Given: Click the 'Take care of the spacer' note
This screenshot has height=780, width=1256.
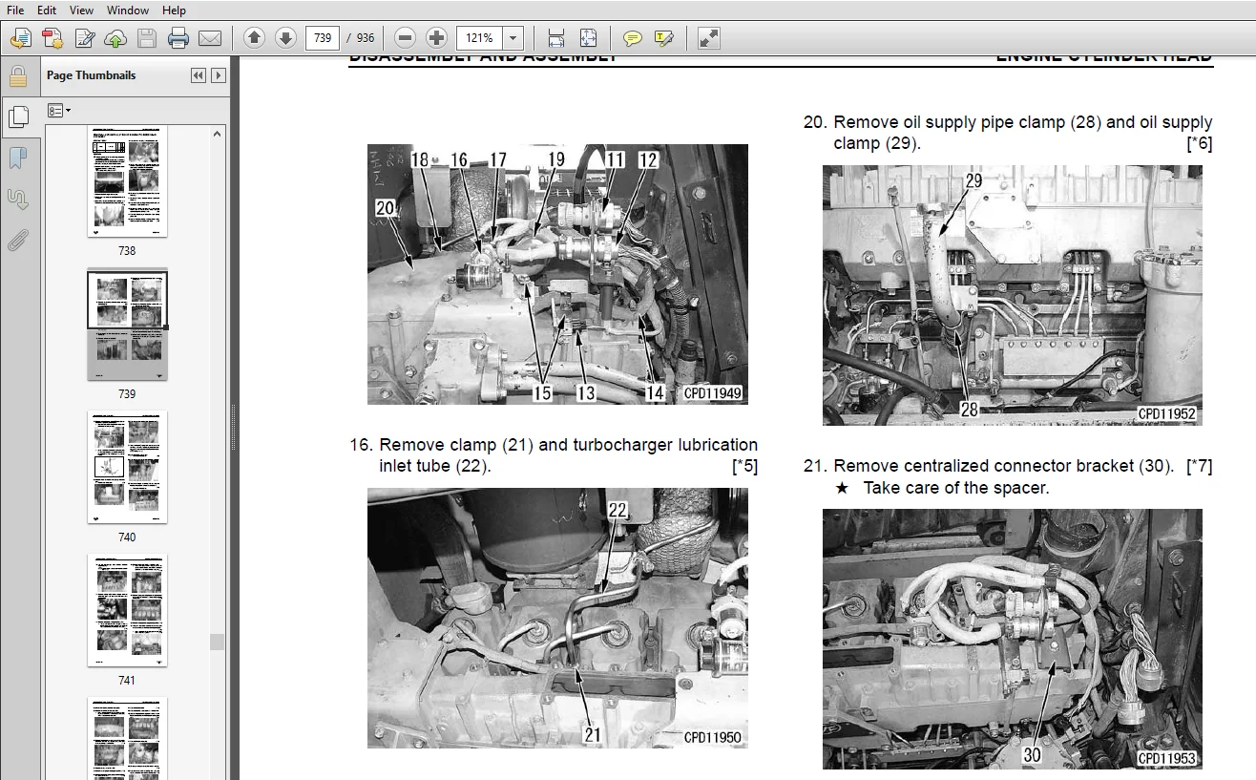Looking at the screenshot, I should (x=955, y=488).
